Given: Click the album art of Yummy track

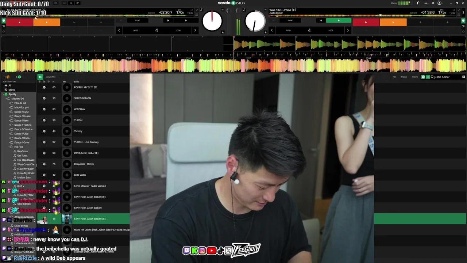Looking at the screenshot, I should coord(67,131).
